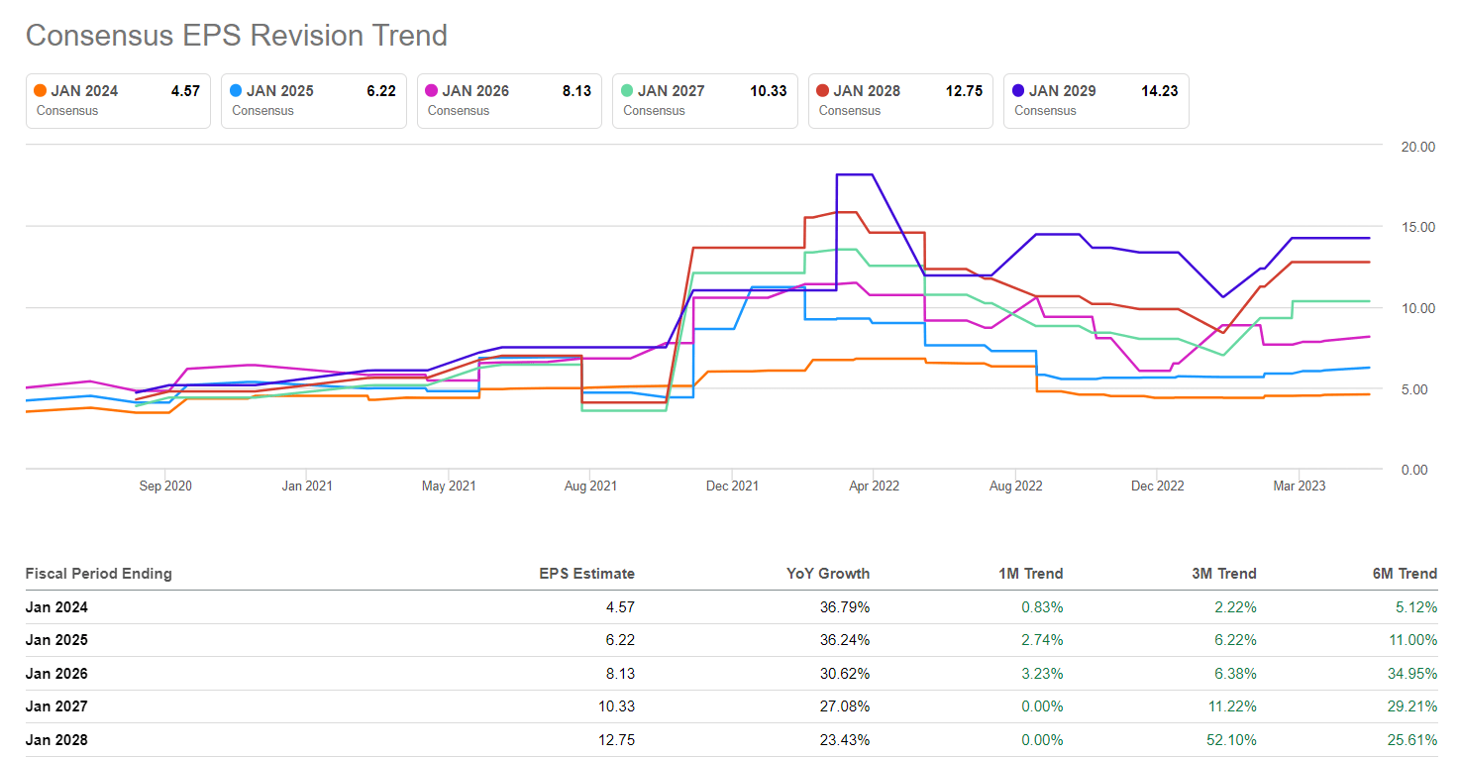Click the Dec 2022 x-axis label
Screen dimensions: 1459x758
[1157, 487]
